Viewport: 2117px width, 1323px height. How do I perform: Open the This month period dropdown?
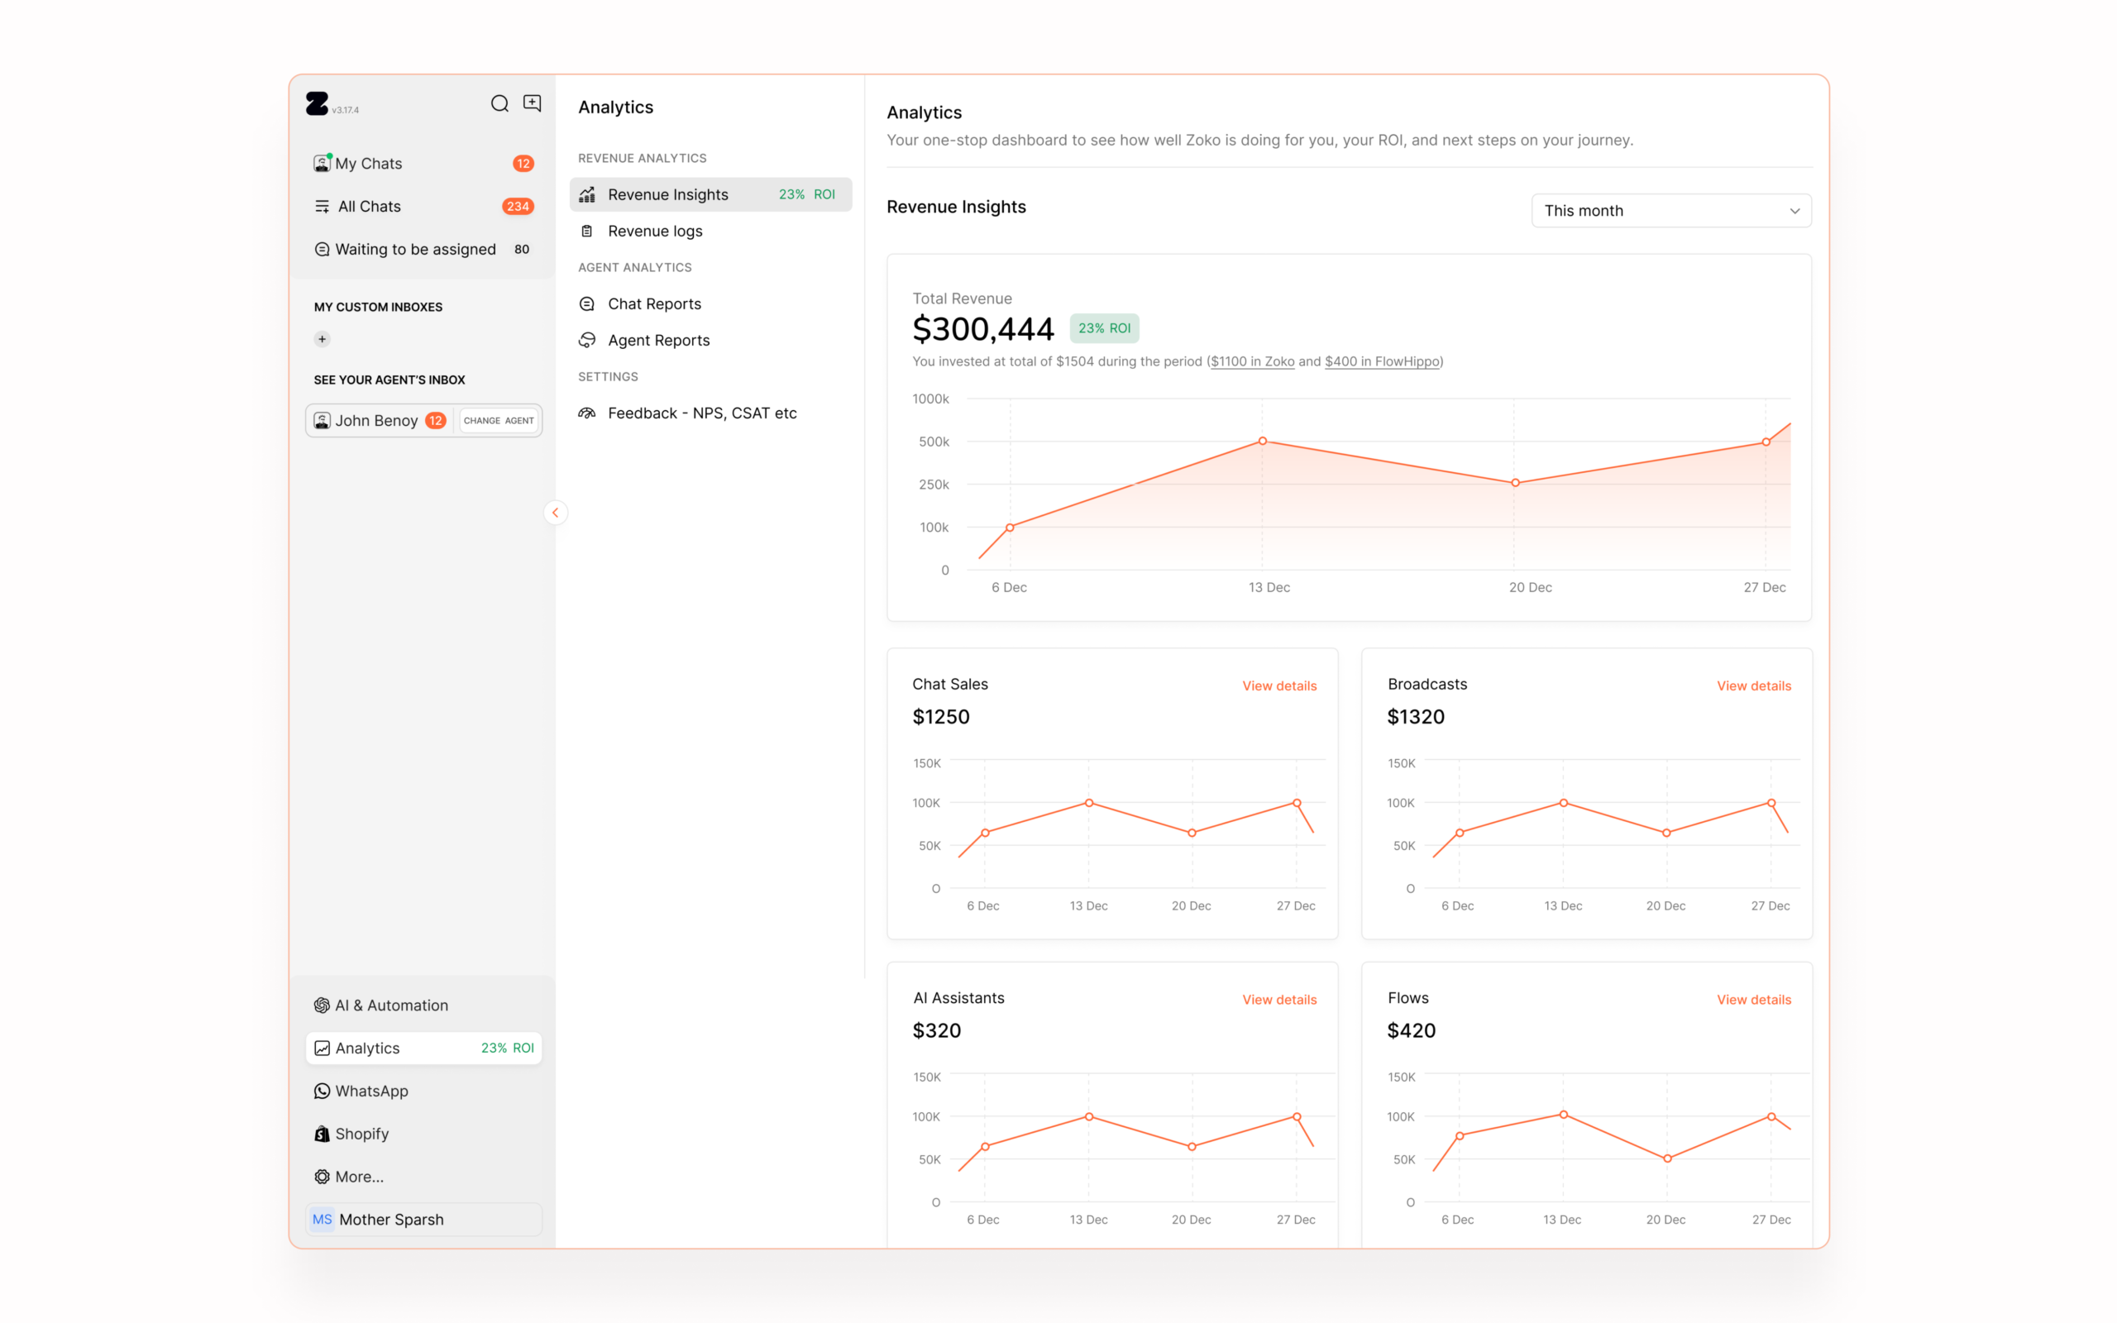[1670, 211]
